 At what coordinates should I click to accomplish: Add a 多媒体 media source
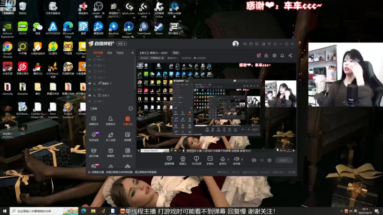(x=210, y=161)
